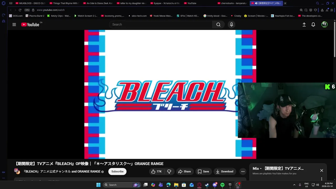Open the YouTube upload/create icon
Image resolution: width=336 pixels, height=189 pixels.
coord(304,24)
